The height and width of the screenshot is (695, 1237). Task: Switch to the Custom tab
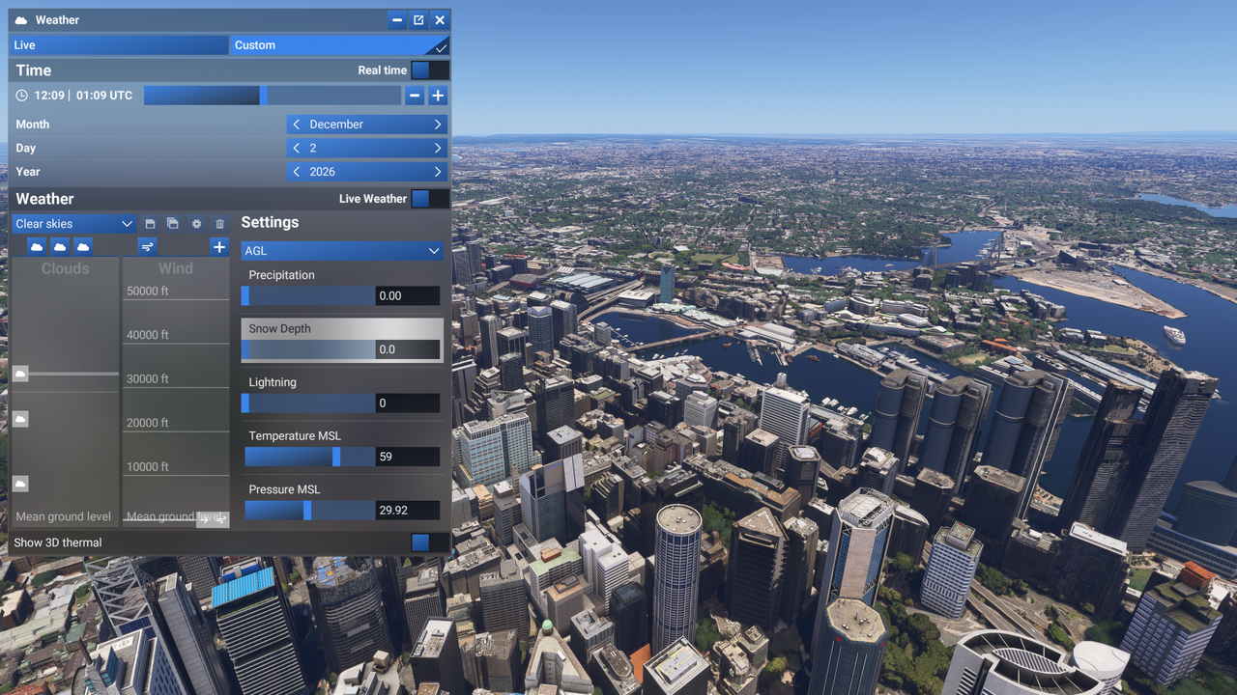coord(339,45)
